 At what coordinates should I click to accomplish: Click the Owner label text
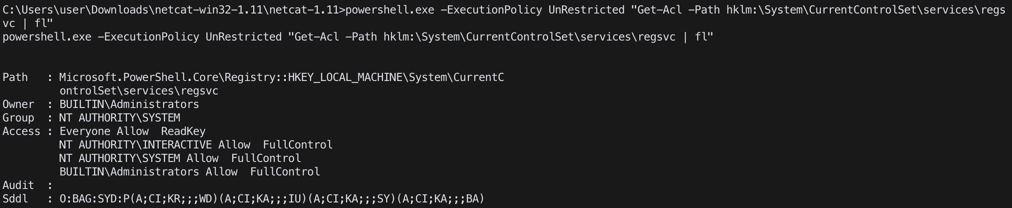[x=18, y=104]
